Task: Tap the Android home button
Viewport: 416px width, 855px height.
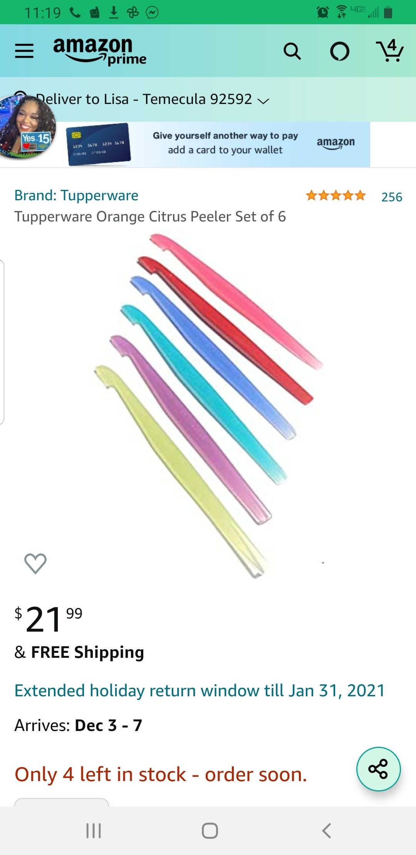Action: click(x=210, y=831)
